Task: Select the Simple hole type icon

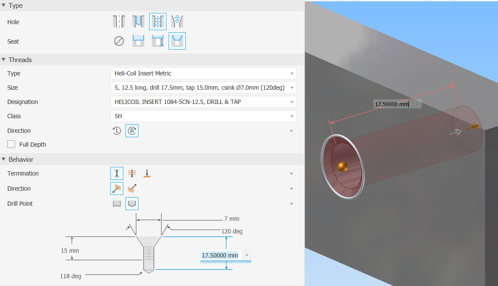Action: [x=119, y=21]
